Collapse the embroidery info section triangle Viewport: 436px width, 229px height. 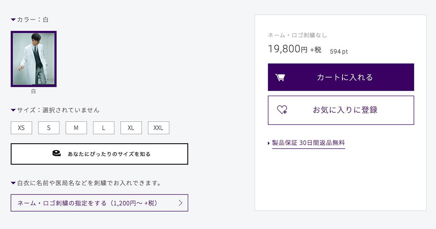tap(13, 183)
